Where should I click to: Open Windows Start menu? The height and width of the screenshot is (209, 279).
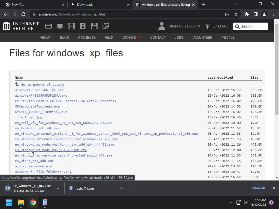[x=9, y=202]
